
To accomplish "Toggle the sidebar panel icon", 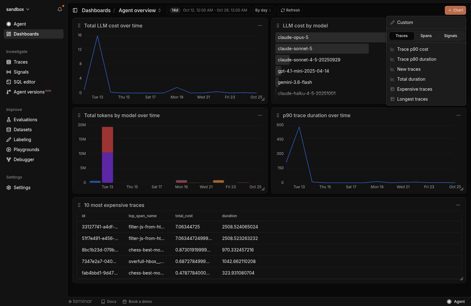I will click(75, 10).
